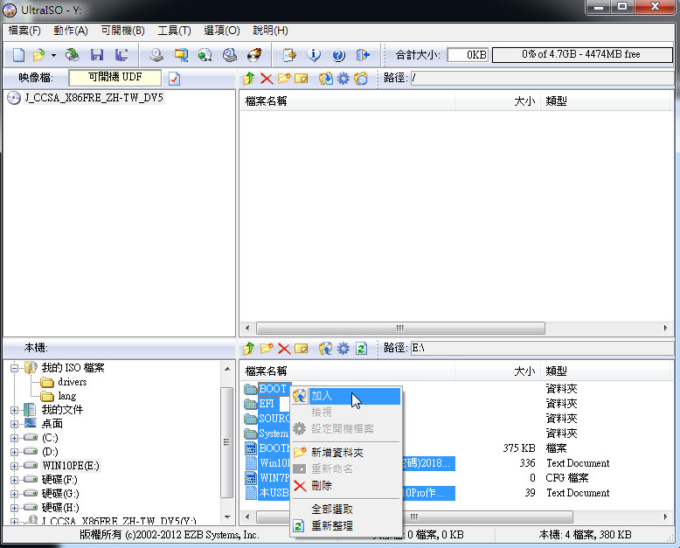Click the image properties check icon beside 可開機 UDF
Screen dimensions: 680x548
click(x=174, y=79)
